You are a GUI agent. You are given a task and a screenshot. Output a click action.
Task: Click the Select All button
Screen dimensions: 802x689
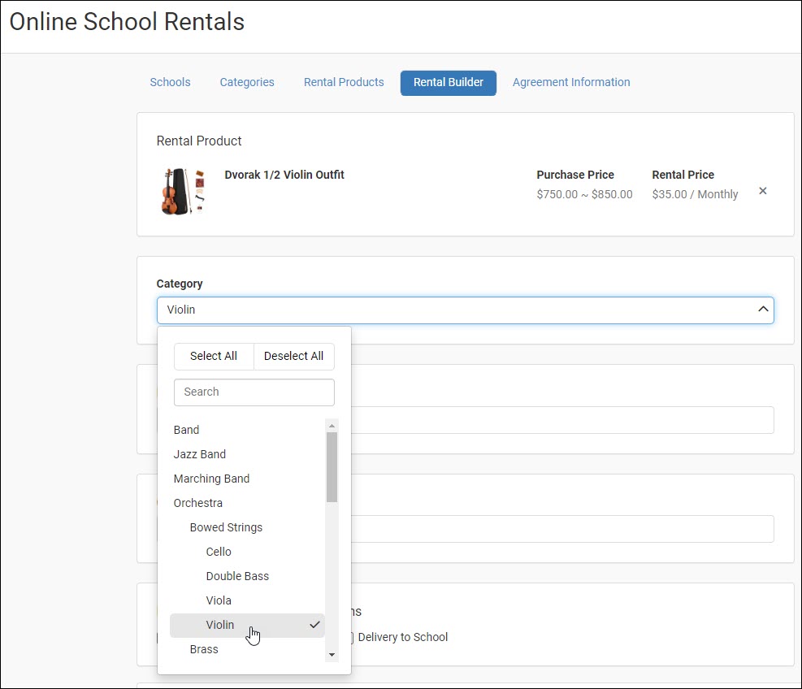tap(214, 356)
